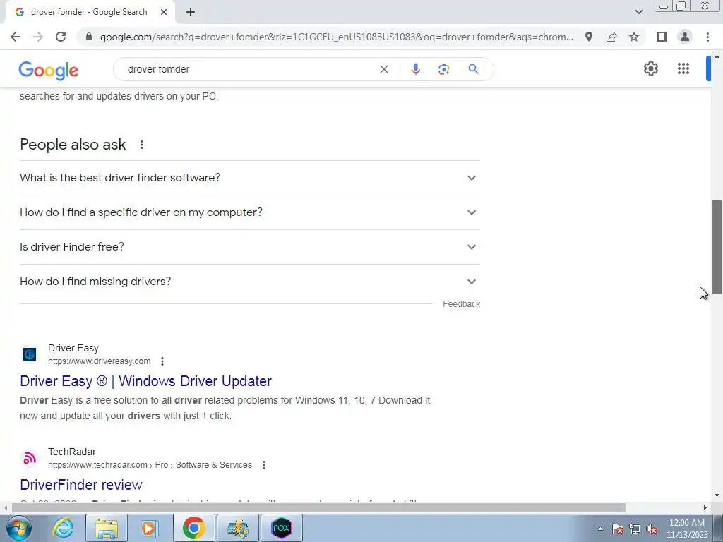
Task: Click the address bar URL
Action: click(337, 37)
